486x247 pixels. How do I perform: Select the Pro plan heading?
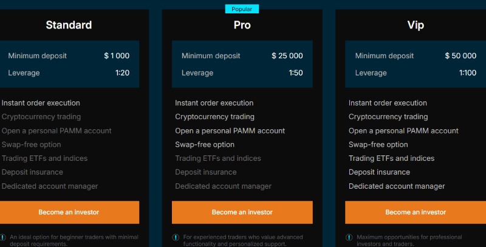click(x=242, y=25)
